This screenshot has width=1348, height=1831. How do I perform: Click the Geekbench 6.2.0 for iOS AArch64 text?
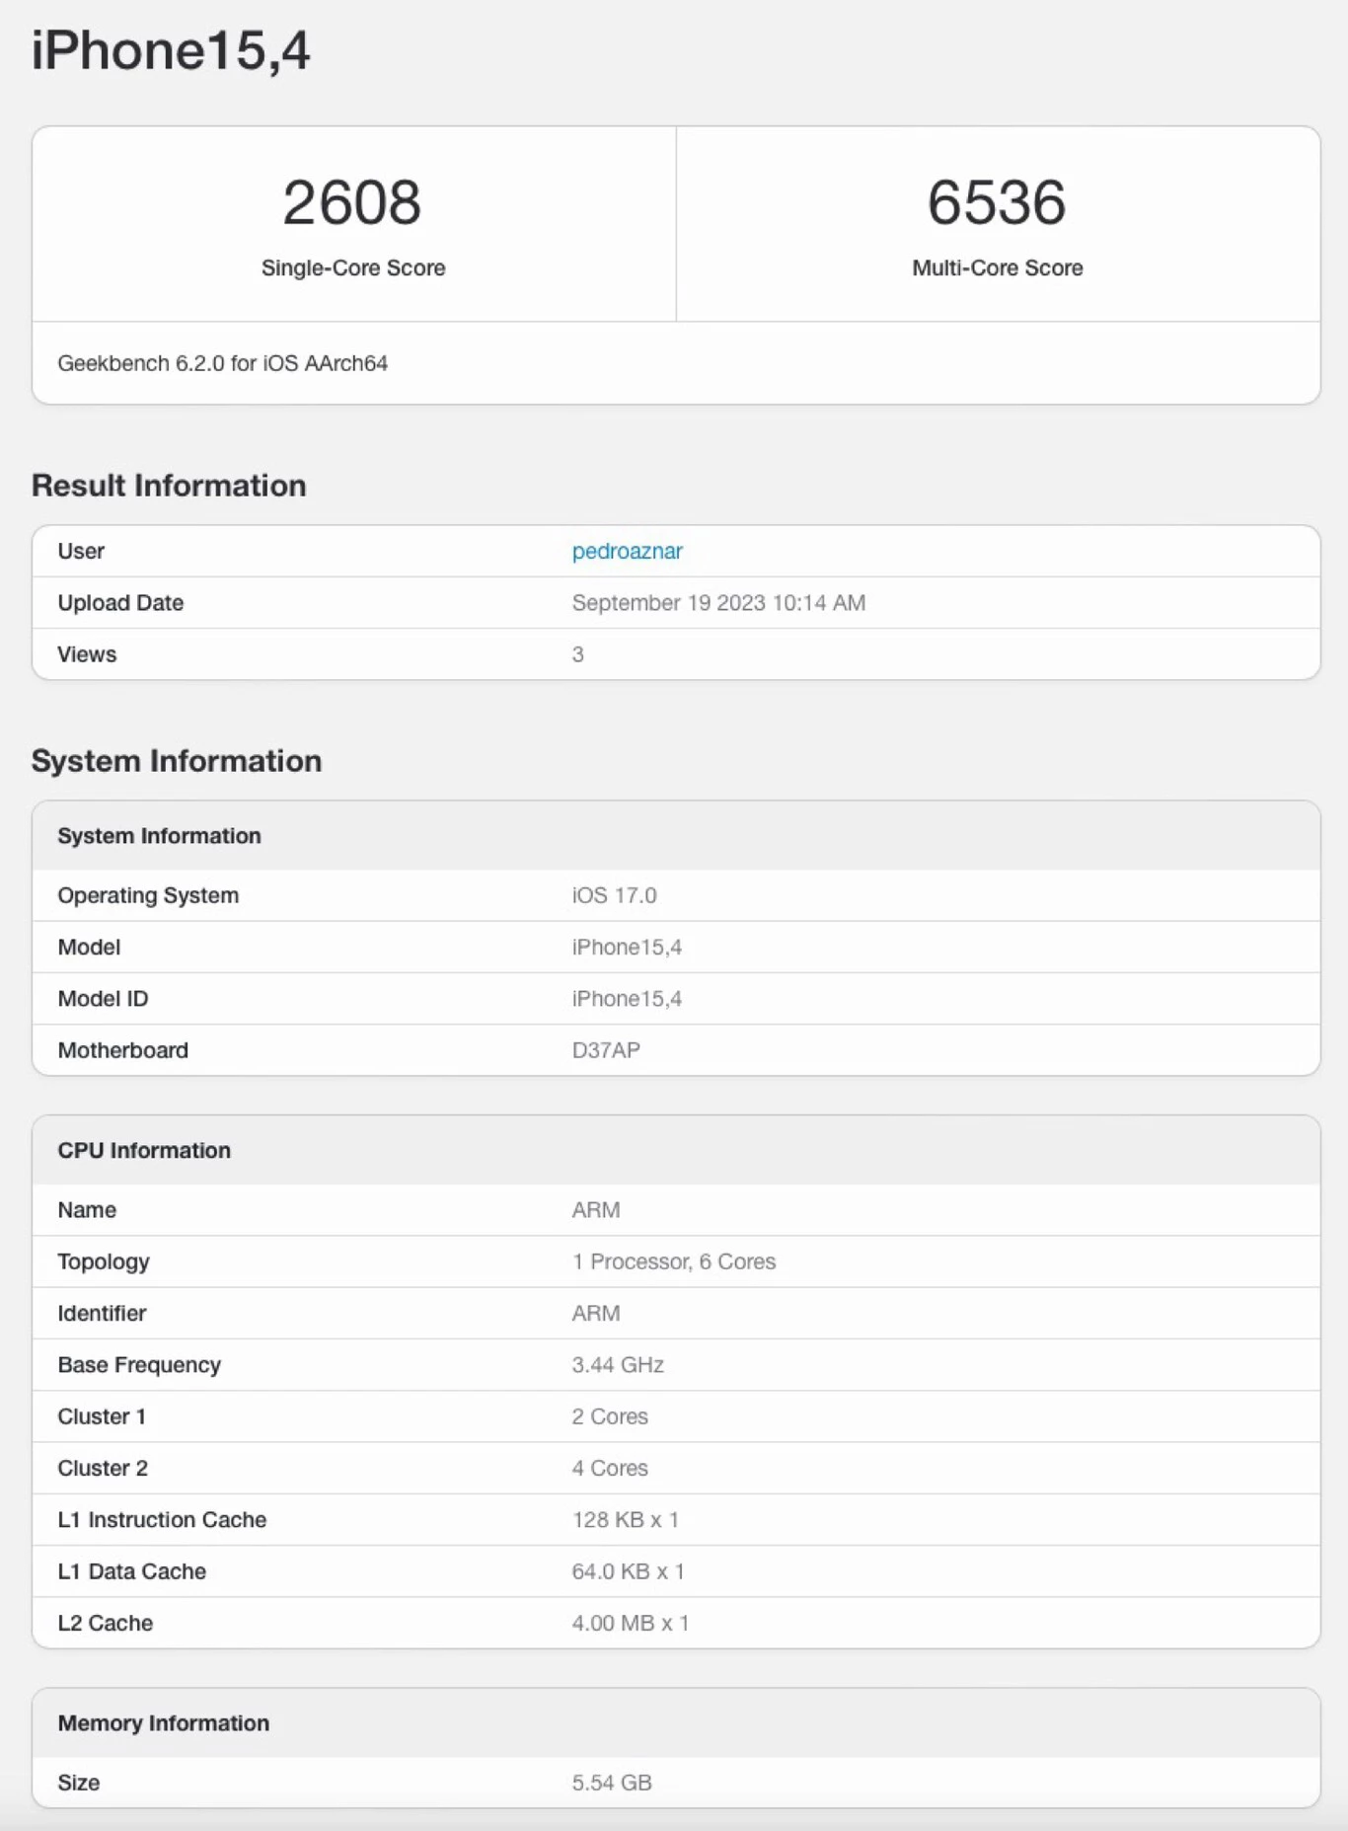(222, 363)
